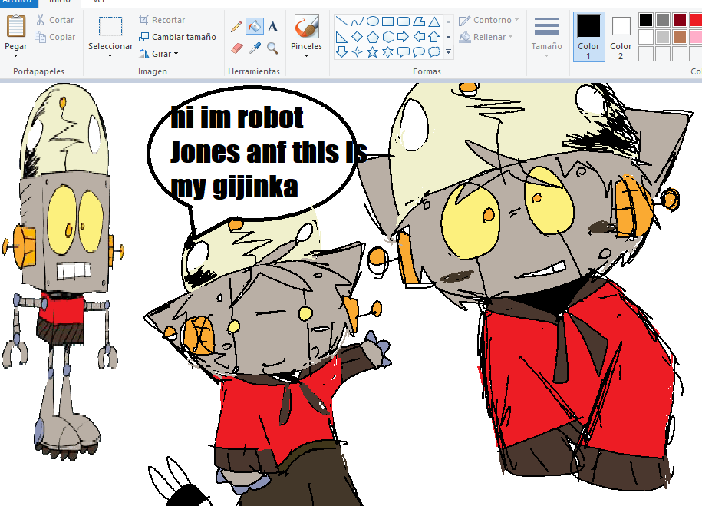Open the Seleccionar dropdown arrow
The height and width of the screenshot is (506, 702).
point(110,55)
